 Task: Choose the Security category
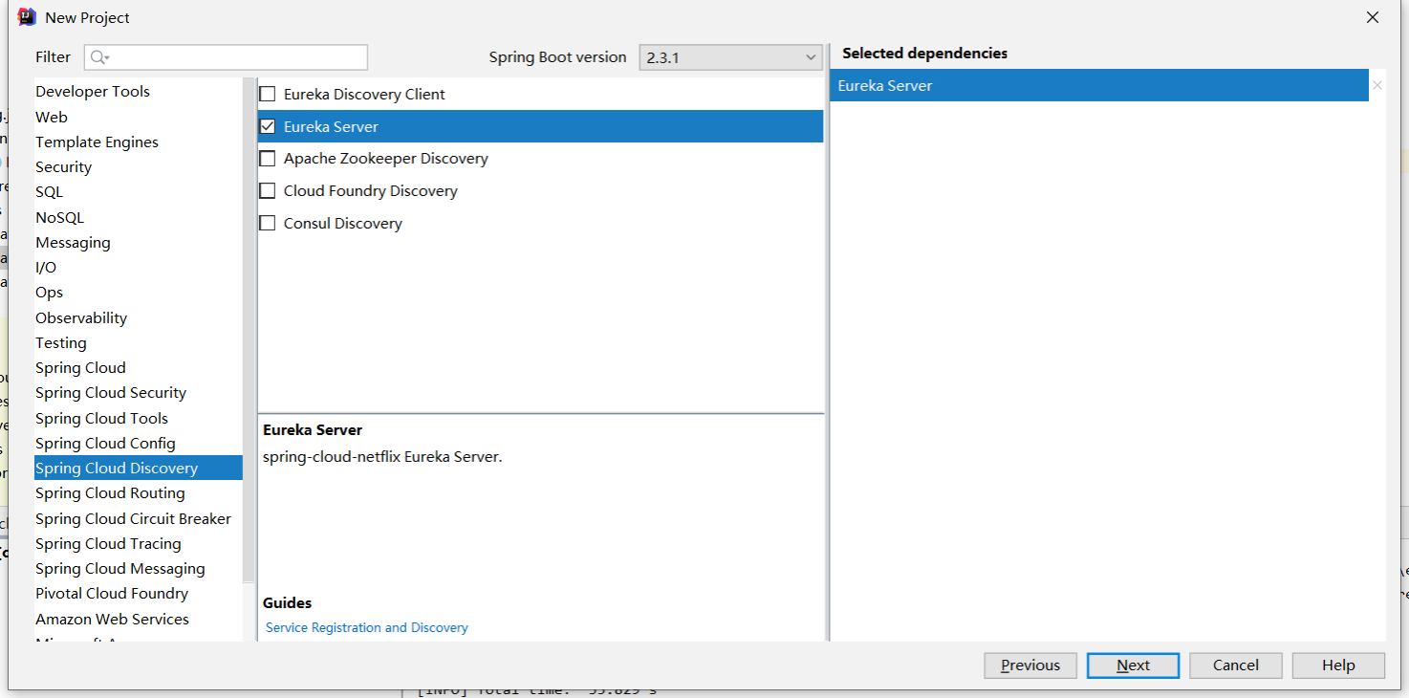[139, 166]
